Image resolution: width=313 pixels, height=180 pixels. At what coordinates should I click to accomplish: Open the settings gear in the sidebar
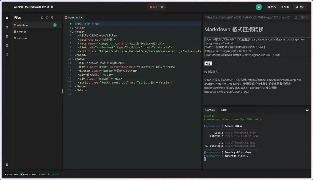tap(7, 54)
